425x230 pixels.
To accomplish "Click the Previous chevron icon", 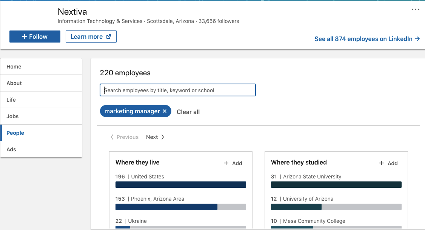I will [x=112, y=137].
